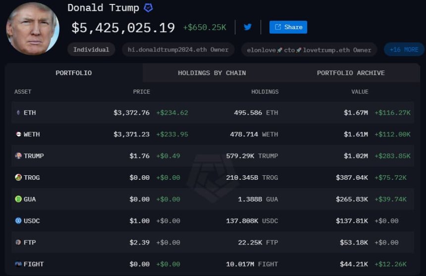Click the Donald Trump profile picture
The height and width of the screenshot is (276, 426).
coord(33,29)
